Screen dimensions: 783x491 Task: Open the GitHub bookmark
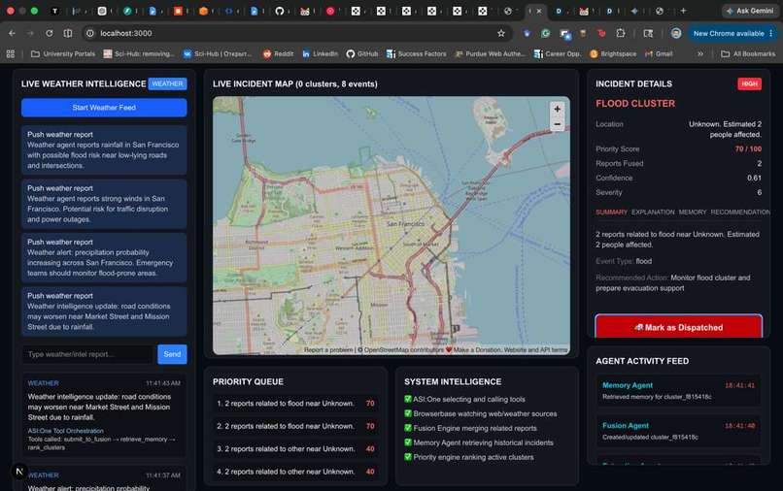tap(362, 54)
